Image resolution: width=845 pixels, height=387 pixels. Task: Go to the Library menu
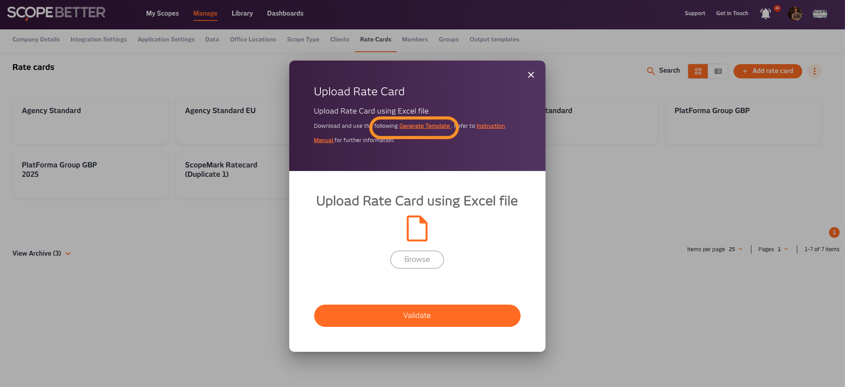coord(242,13)
